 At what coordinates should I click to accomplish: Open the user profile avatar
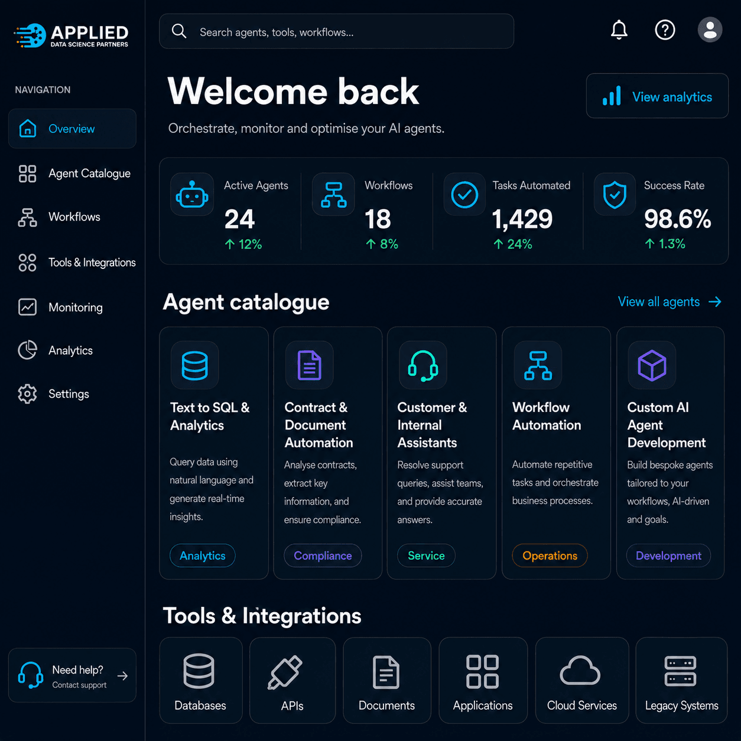tap(710, 30)
